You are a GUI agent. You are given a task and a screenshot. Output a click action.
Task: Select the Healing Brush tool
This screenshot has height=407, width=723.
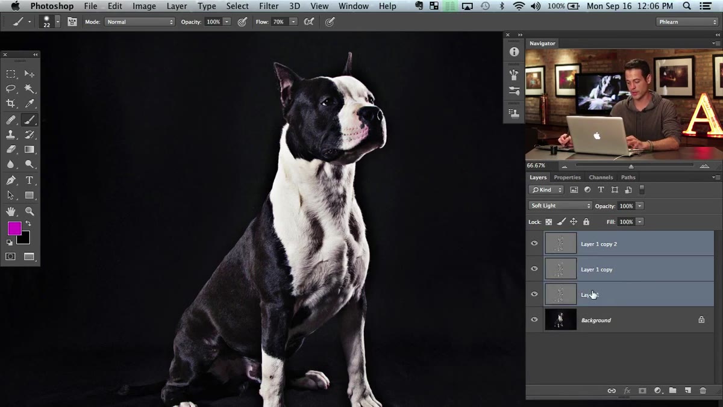[11, 120]
